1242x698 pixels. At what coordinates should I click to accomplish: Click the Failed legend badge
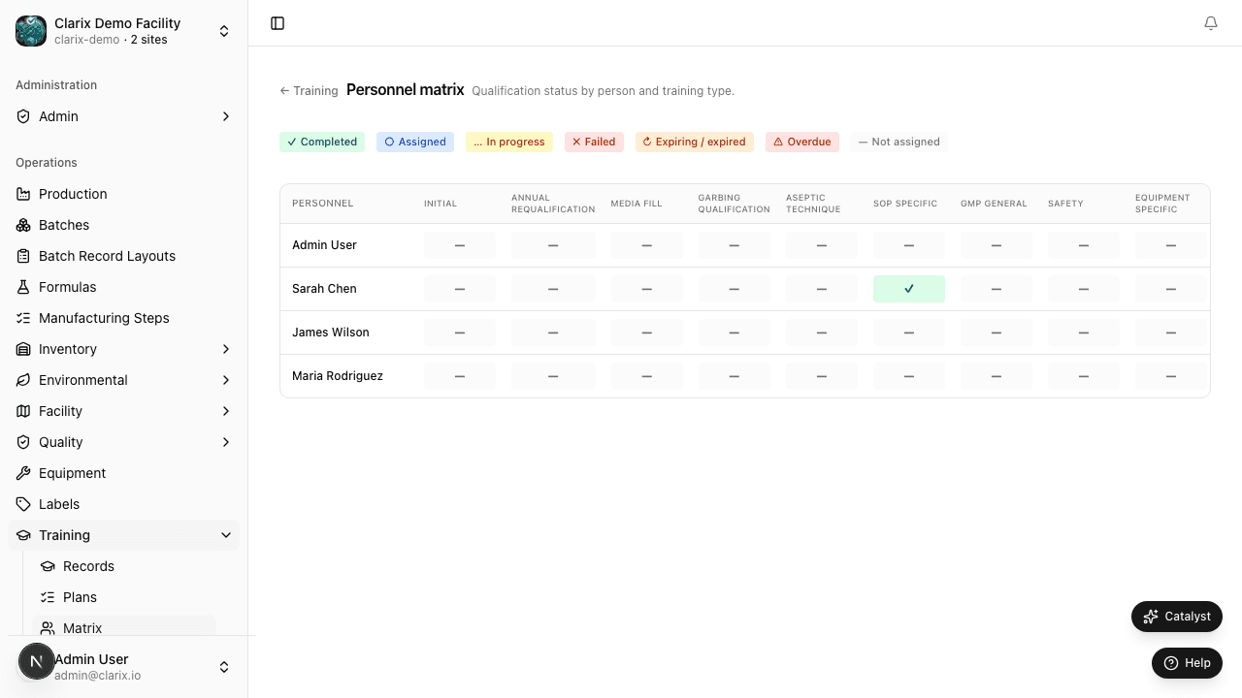[594, 142]
